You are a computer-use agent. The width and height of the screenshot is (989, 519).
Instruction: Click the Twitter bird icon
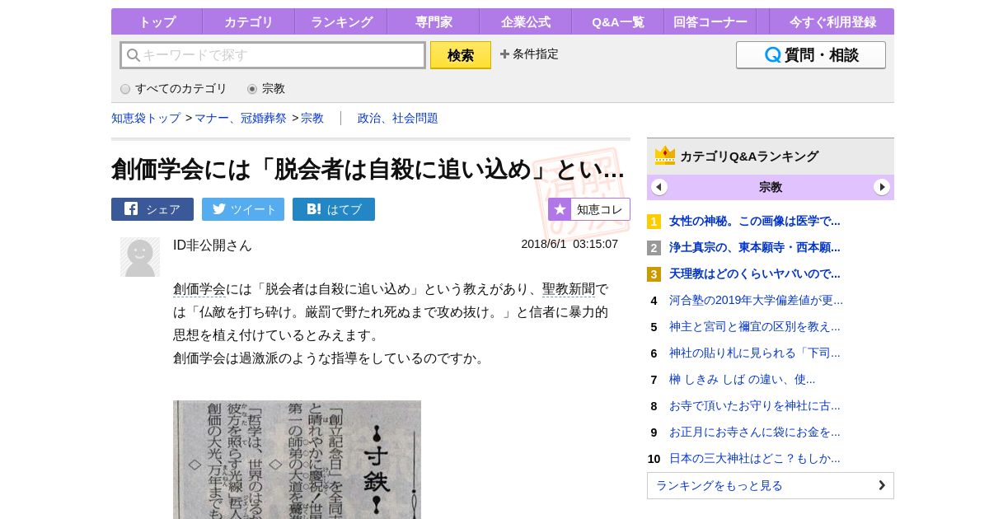[x=218, y=209]
